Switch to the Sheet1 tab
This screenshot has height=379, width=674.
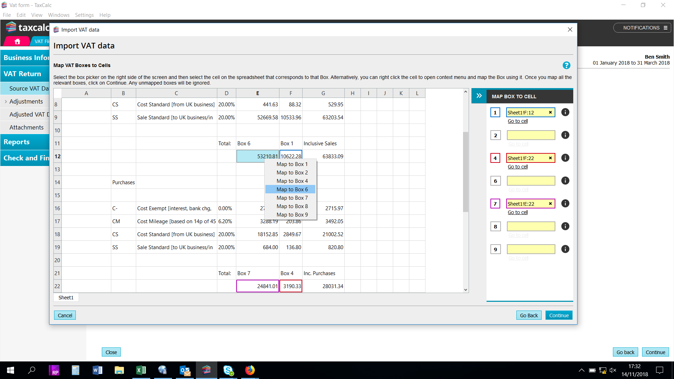(x=66, y=298)
